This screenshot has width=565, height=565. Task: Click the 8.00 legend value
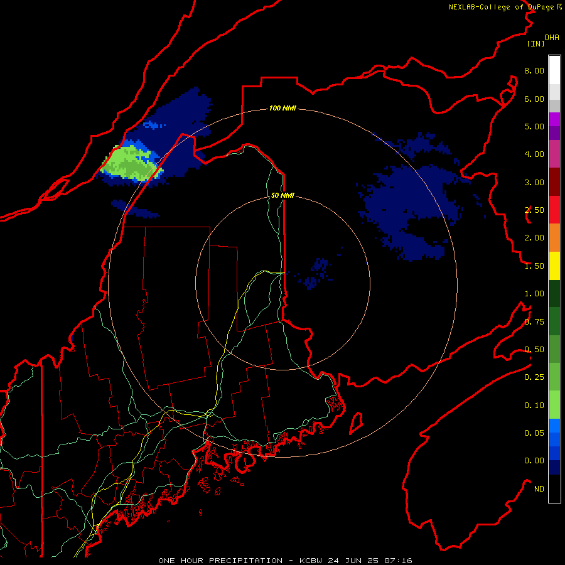534,70
